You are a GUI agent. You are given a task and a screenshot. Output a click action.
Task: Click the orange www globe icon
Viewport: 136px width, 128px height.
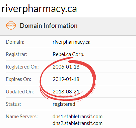point(11,25)
